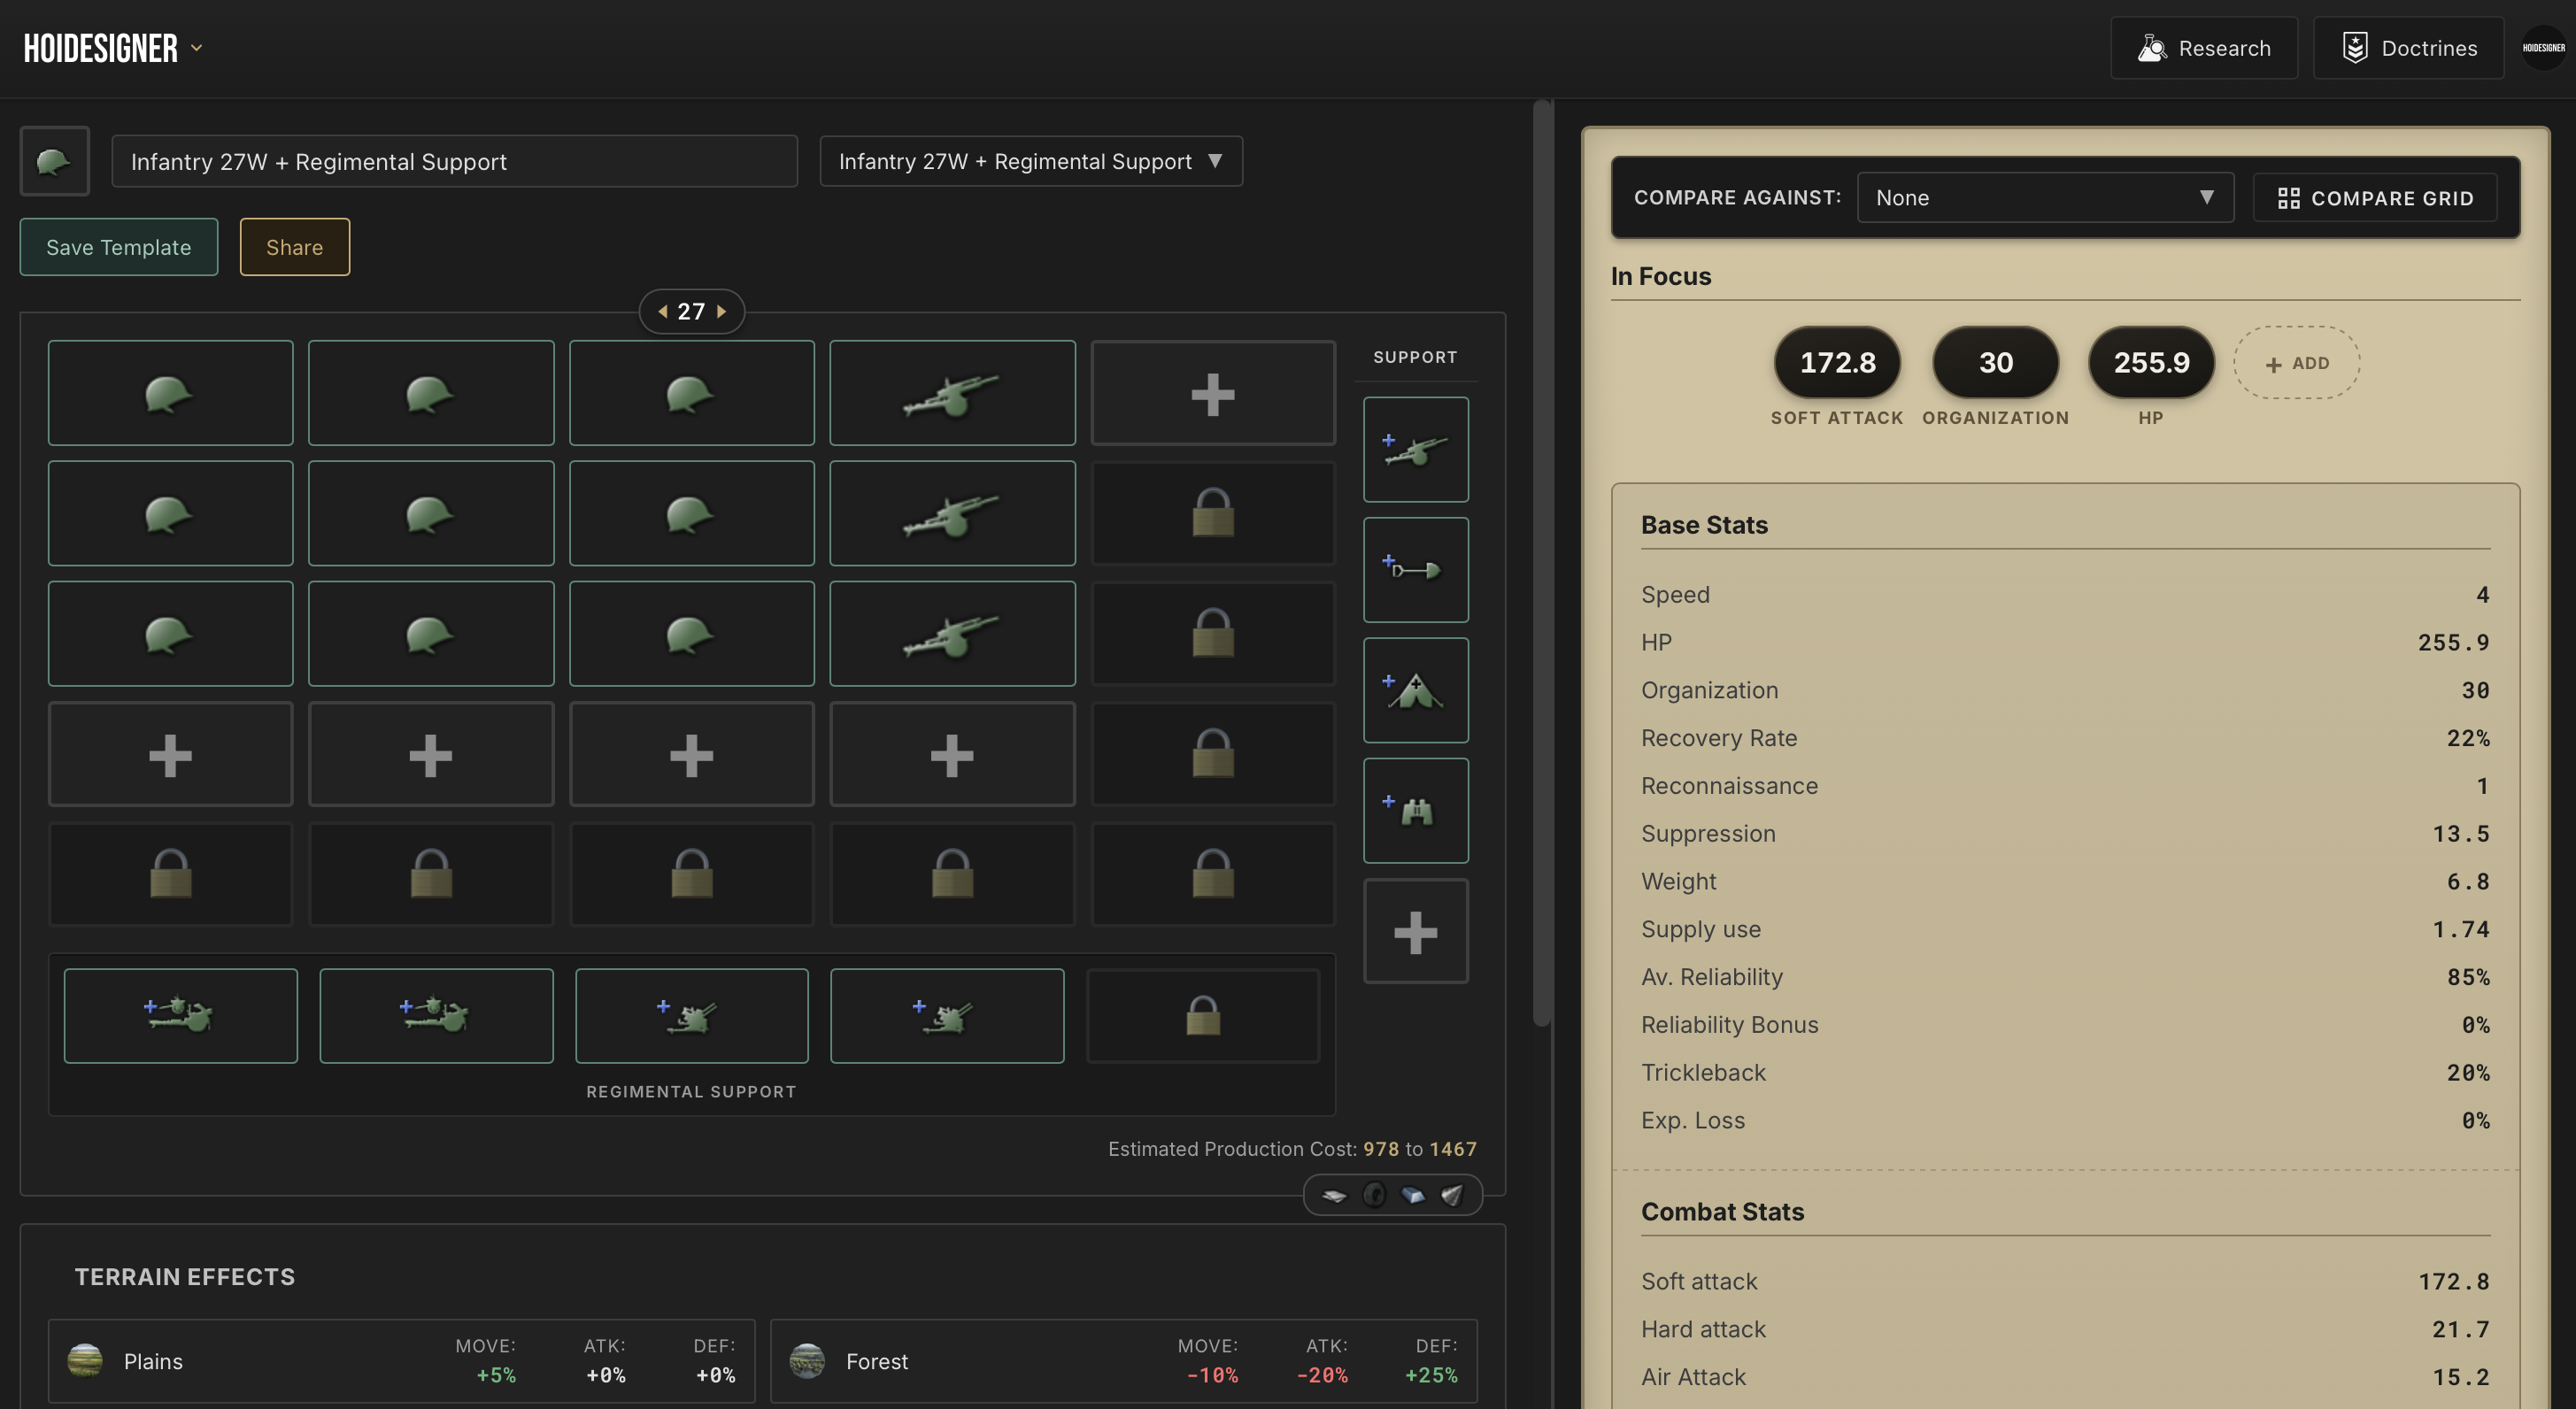This screenshot has width=2576, height=1409.
Task: Open the Compare Against None dropdown
Action: [2045, 198]
